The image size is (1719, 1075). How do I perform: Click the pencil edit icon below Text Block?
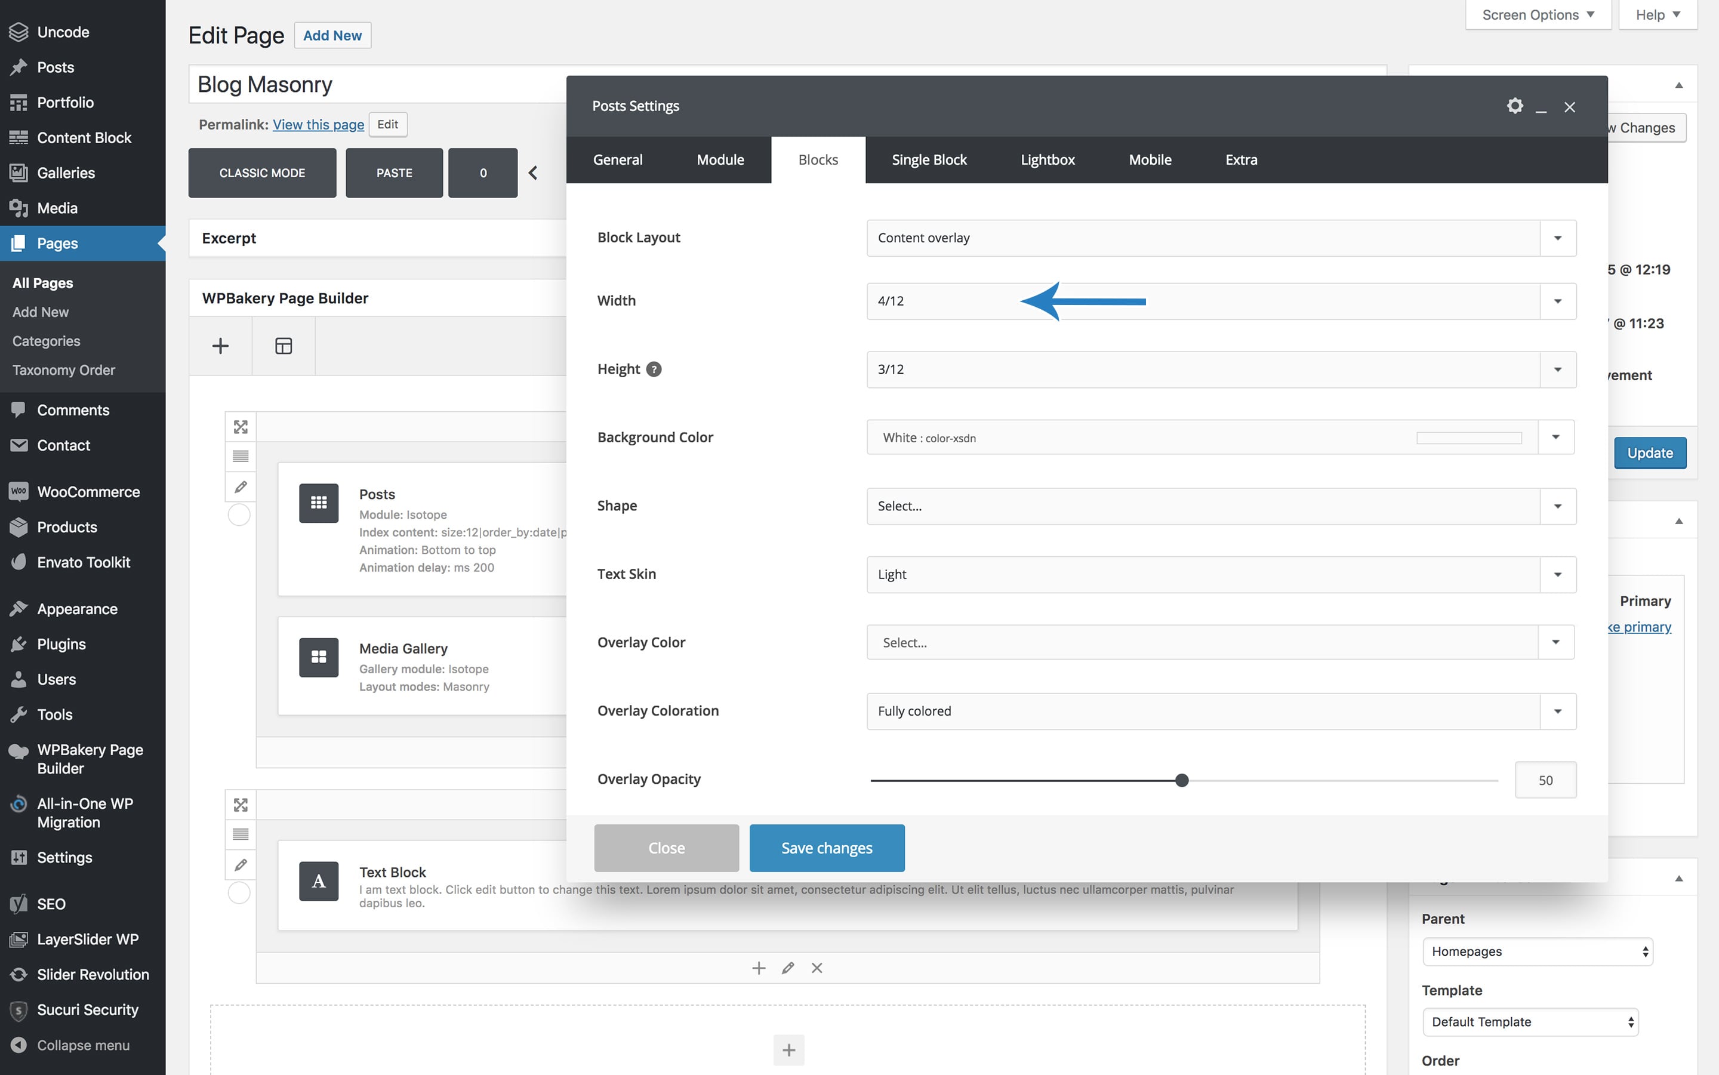788,968
